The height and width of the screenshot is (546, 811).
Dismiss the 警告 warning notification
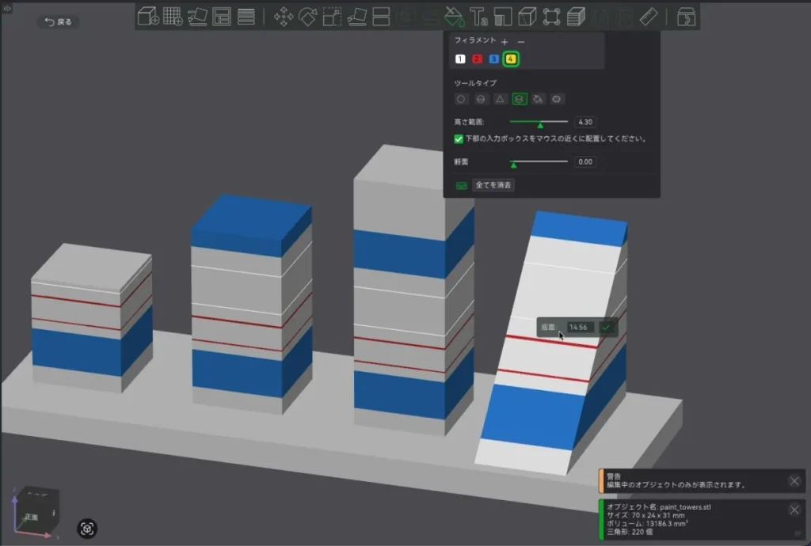point(794,481)
